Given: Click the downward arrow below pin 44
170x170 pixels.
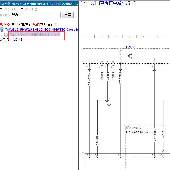Looking at the screenshot, I should pyautogui.click(x=89, y=70).
